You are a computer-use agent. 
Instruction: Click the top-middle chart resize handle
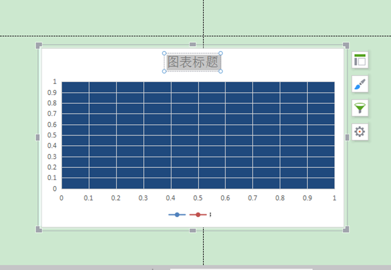coord(192,44)
